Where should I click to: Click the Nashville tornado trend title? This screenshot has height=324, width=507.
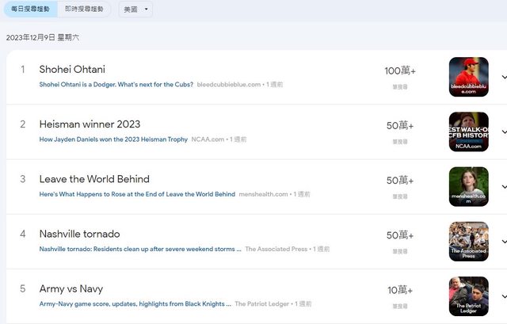click(79, 234)
